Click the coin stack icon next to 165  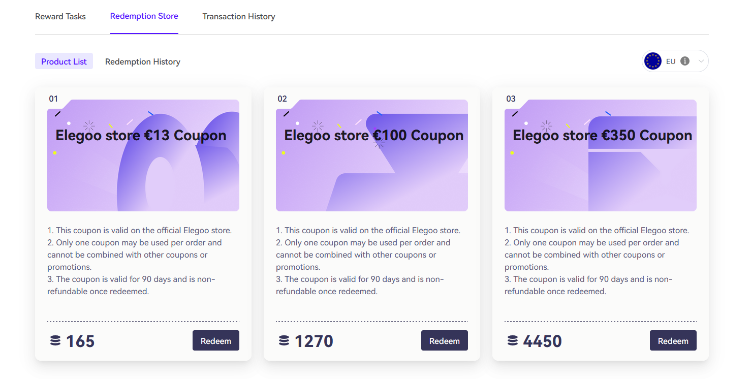pyautogui.click(x=55, y=341)
